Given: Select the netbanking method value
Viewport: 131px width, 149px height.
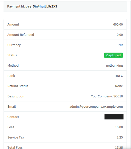Looking at the screenshot, I should tap(114, 66).
